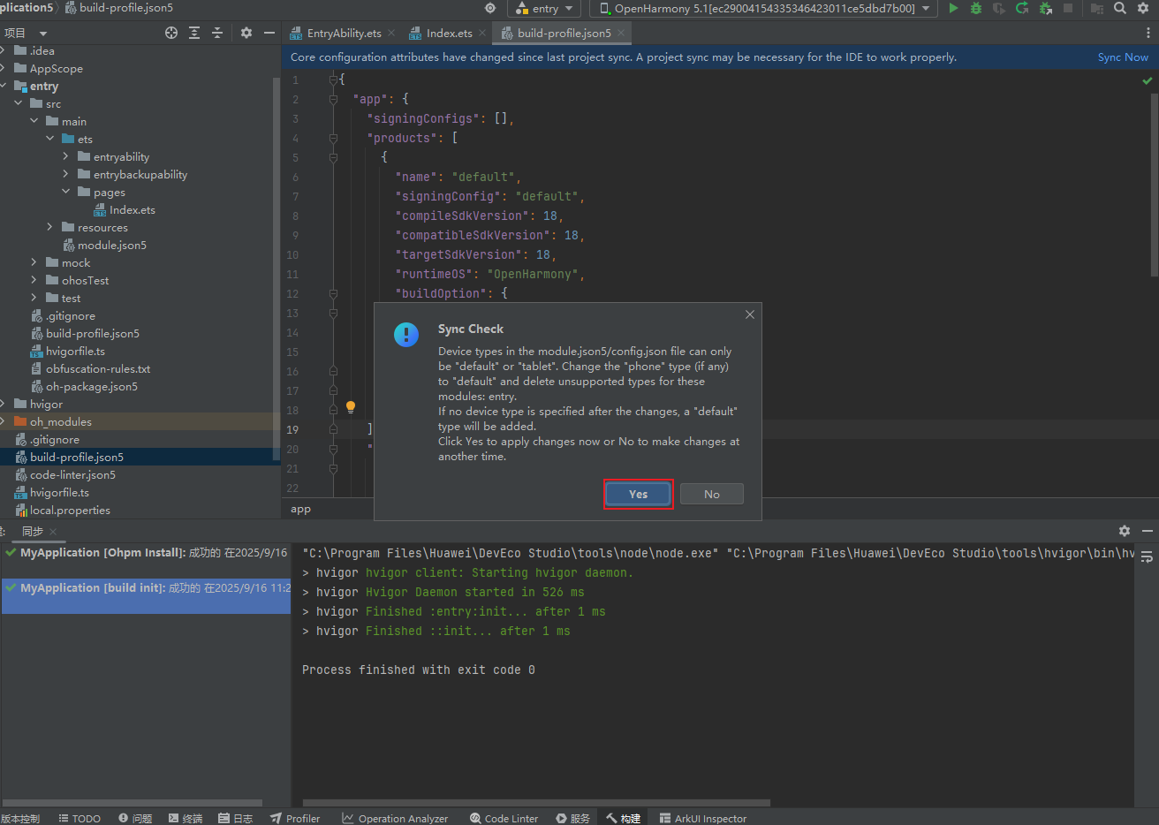Viewport: 1159px width, 825px height.
Task: Click the green Run button in toolbar
Action: pos(953,8)
